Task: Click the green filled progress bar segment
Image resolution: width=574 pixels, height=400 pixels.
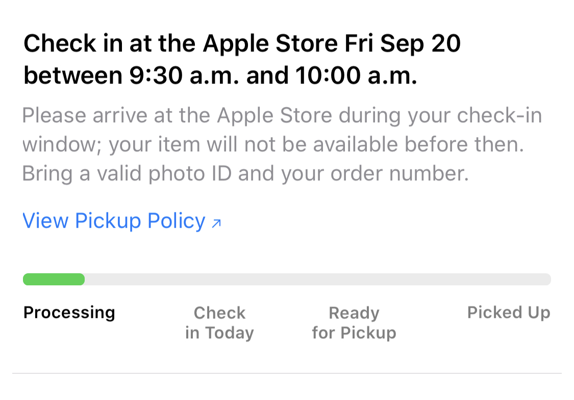Action: point(54,279)
